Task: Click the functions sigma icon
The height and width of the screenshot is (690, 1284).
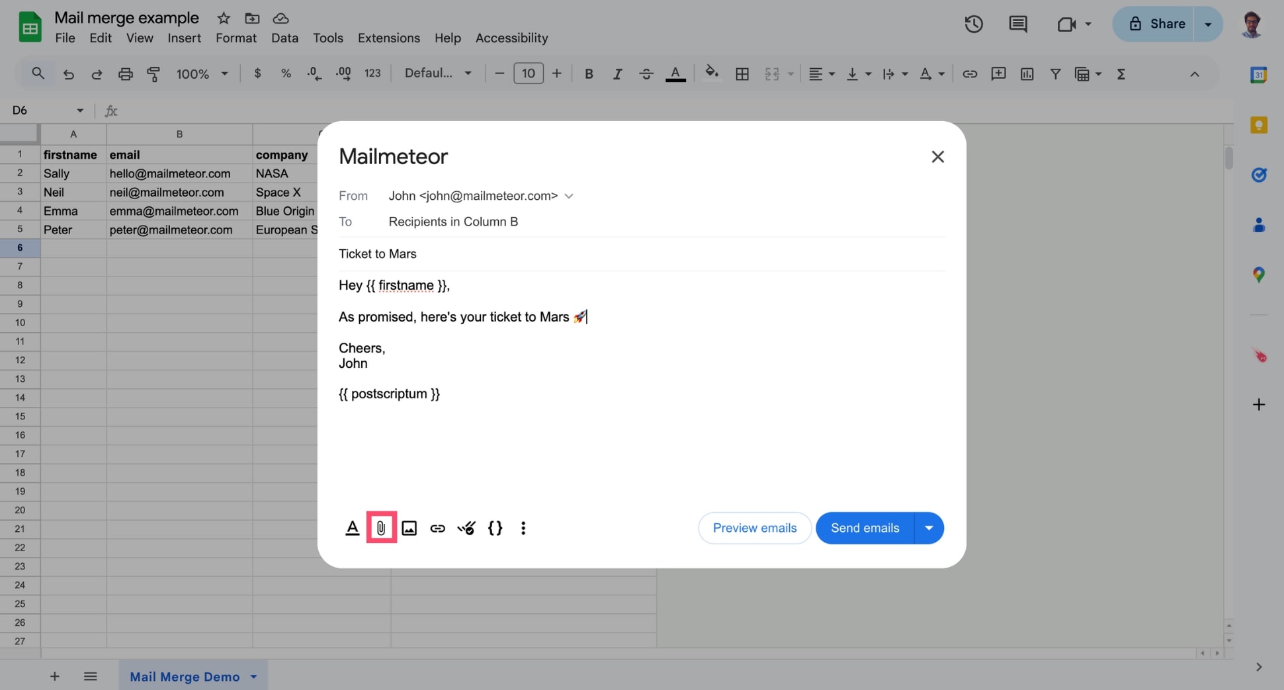Action: (x=1121, y=74)
